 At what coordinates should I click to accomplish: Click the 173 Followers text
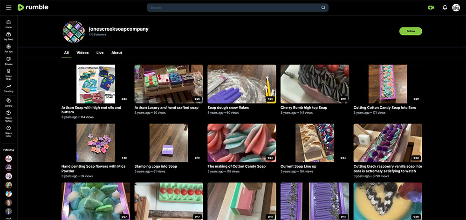click(x=97, y=35)
